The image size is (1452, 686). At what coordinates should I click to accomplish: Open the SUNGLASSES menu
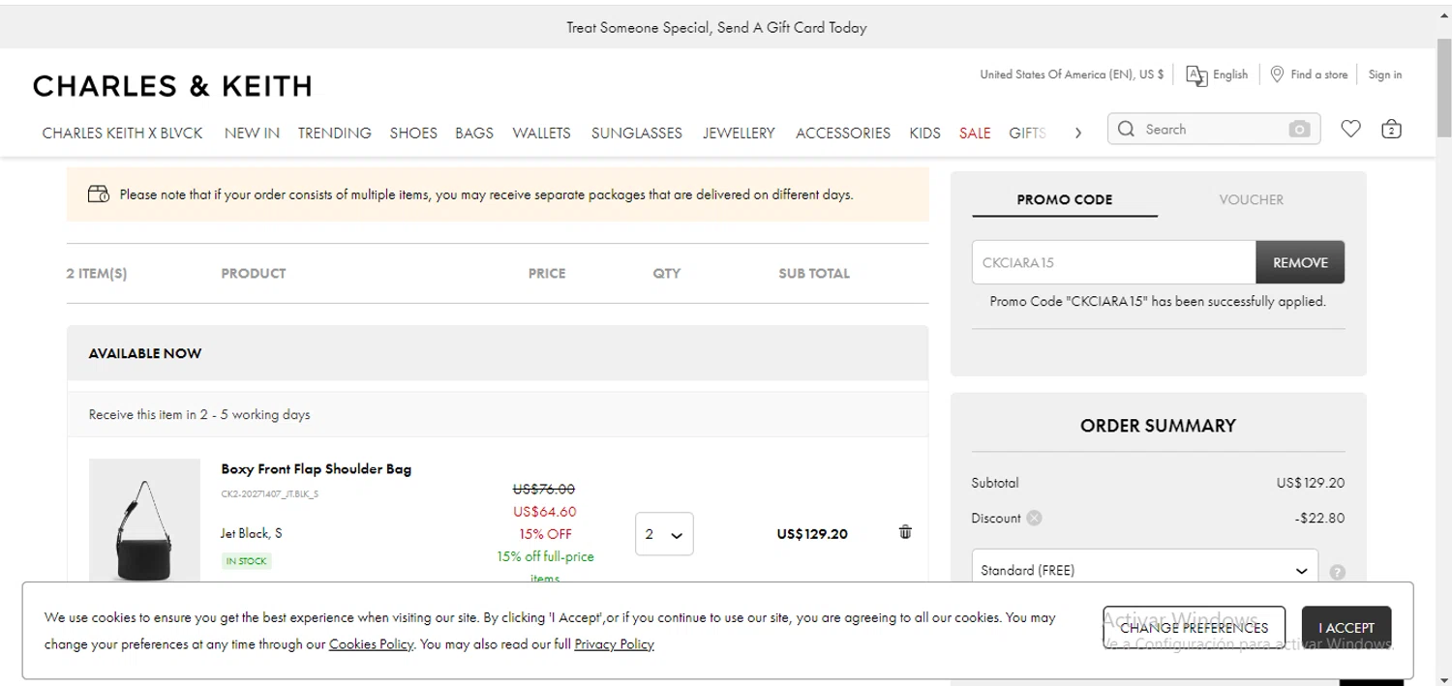(x=637, y=133)
